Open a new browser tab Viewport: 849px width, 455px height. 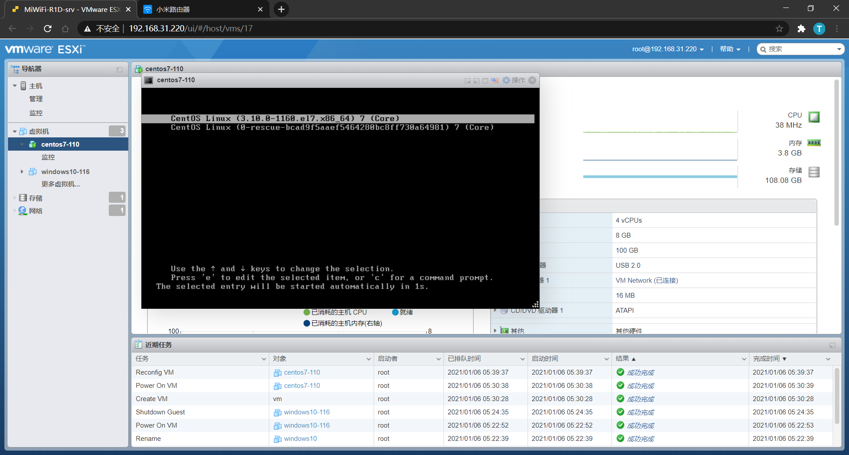tap(281, 9)
